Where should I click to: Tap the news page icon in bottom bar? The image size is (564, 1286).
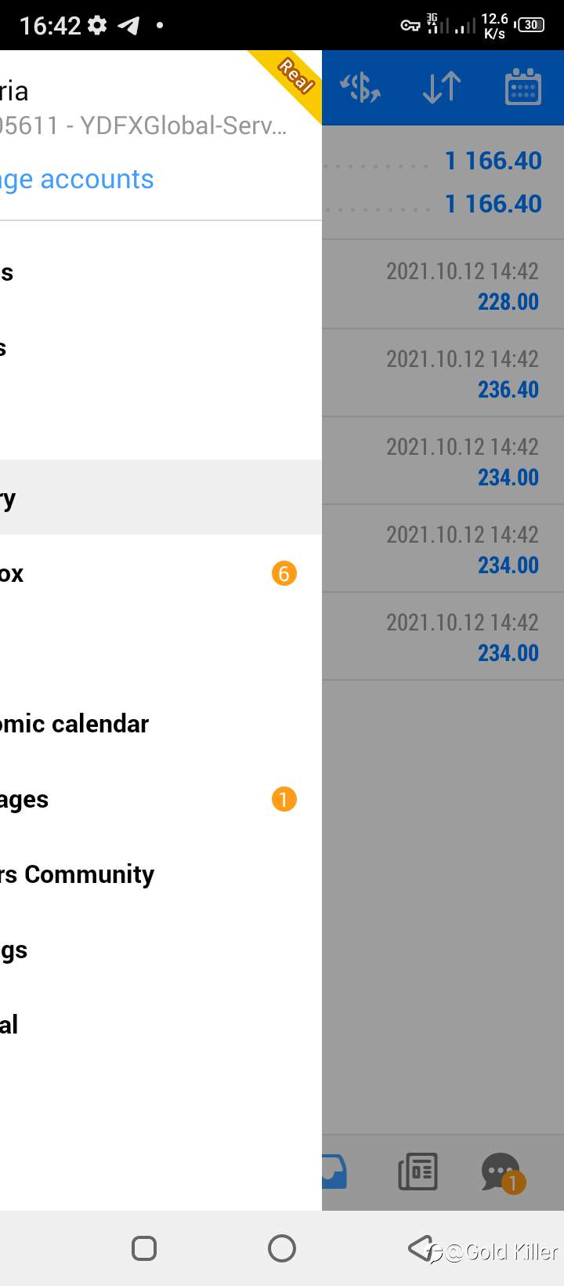click(x=418, y=1172)
